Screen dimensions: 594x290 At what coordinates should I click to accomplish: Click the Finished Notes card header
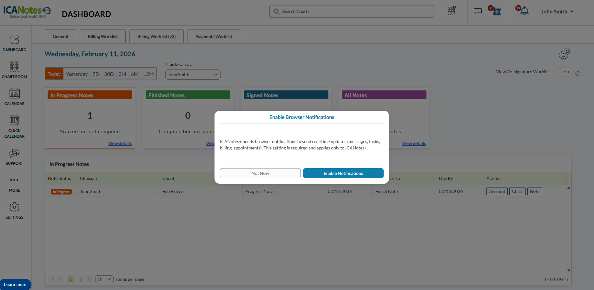(188, 95)
